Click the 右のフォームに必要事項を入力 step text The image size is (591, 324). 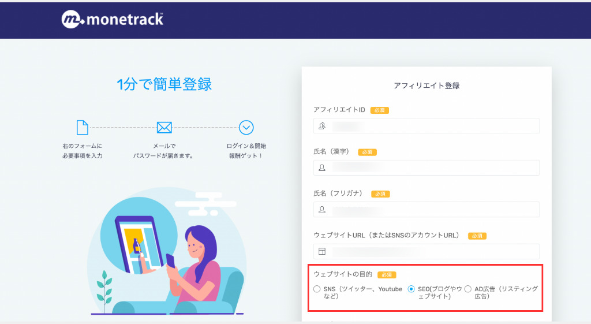tap(82, 151)
